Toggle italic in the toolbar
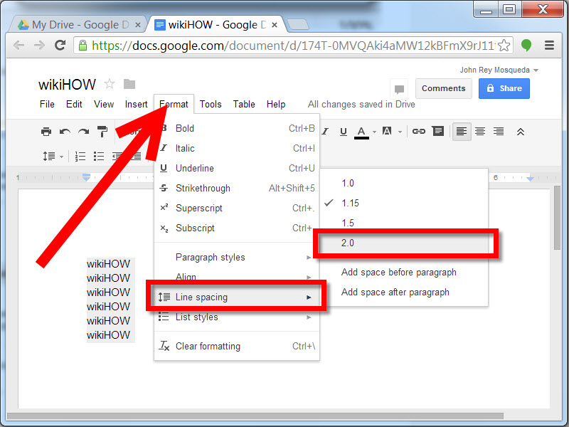 [x=325, y=132]
